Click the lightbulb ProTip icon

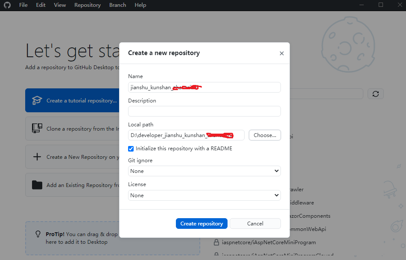click(38, 234)
